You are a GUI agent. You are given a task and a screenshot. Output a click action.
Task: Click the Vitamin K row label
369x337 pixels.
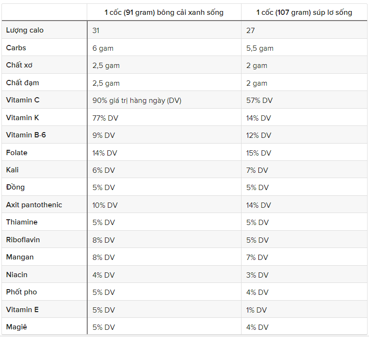coord(23,117)
